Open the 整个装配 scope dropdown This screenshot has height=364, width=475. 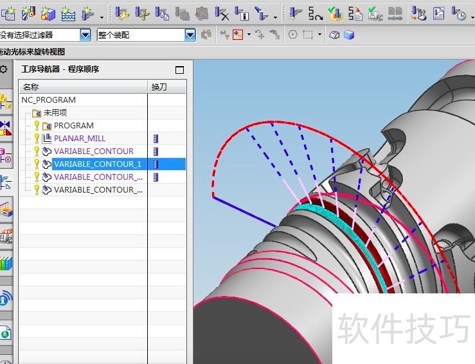coord(190,35)
